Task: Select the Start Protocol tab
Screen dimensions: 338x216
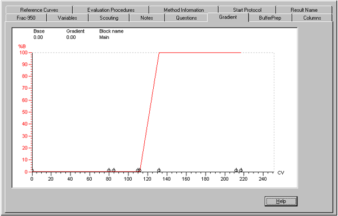Action: pyautogui.click(x=247, y=10)
